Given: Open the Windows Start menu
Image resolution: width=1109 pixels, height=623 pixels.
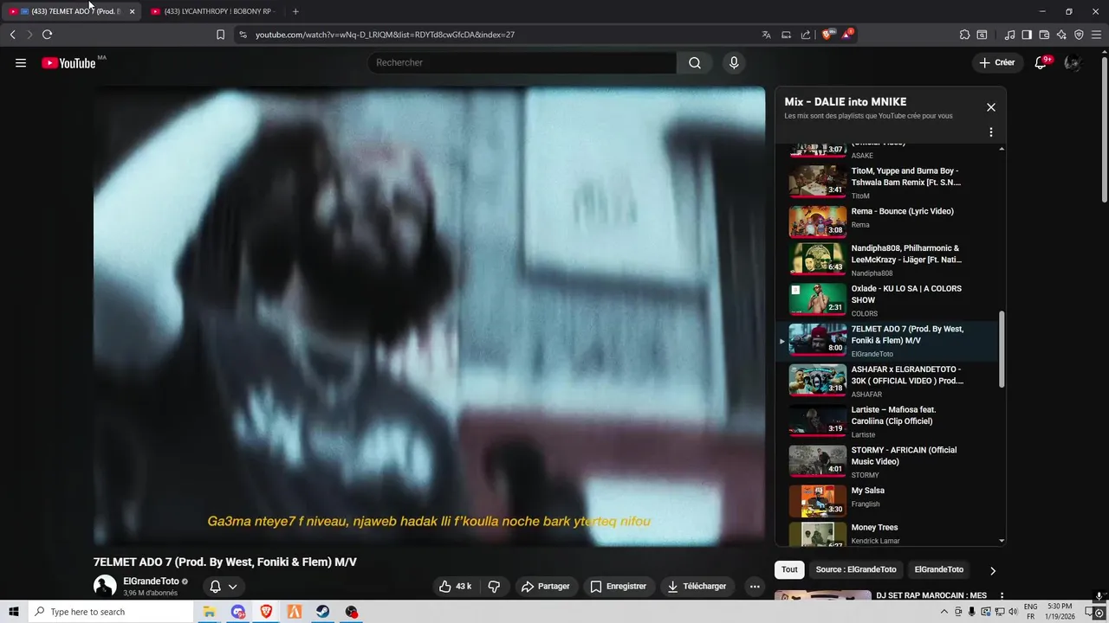Looking at the screenshot, I should 14,612.
